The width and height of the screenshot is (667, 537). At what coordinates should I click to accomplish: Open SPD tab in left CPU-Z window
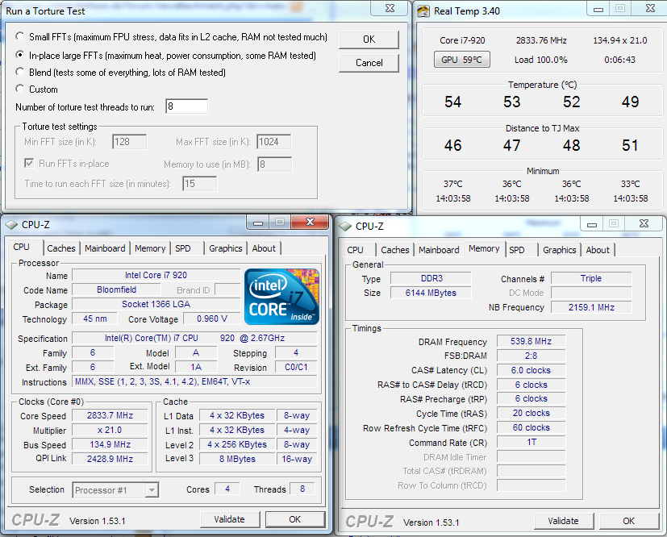(183, 248)
